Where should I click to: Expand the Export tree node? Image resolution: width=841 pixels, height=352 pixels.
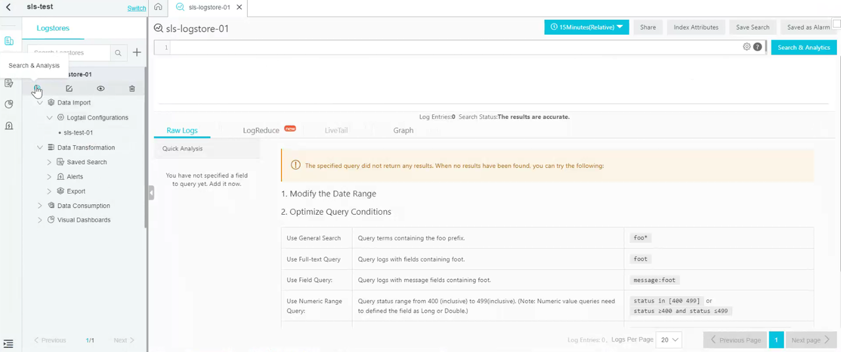49,191
